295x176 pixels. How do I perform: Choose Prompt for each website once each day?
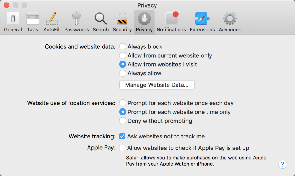coord(123,103)
